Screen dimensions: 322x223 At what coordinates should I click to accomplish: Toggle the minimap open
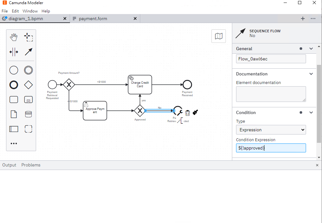click(219, 36)
